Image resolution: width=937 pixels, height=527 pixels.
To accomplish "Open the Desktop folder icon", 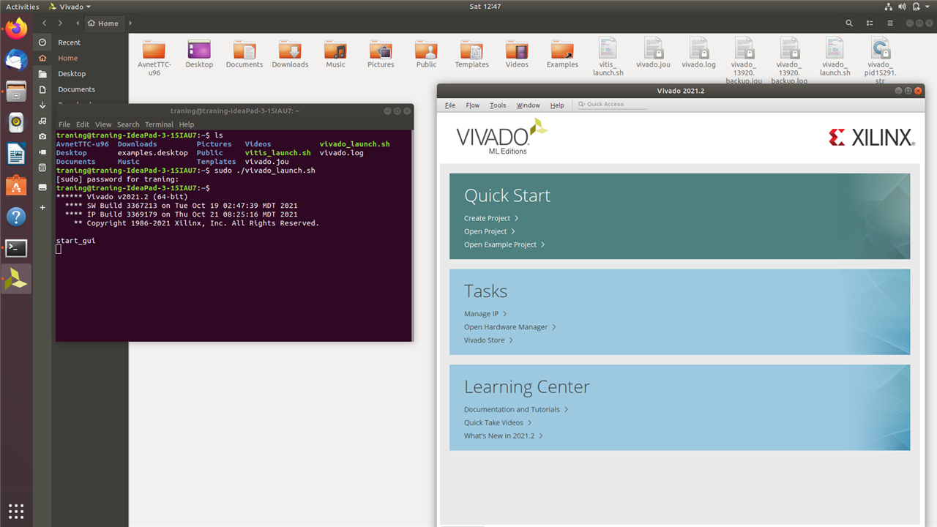I will (x=199, y=53).
